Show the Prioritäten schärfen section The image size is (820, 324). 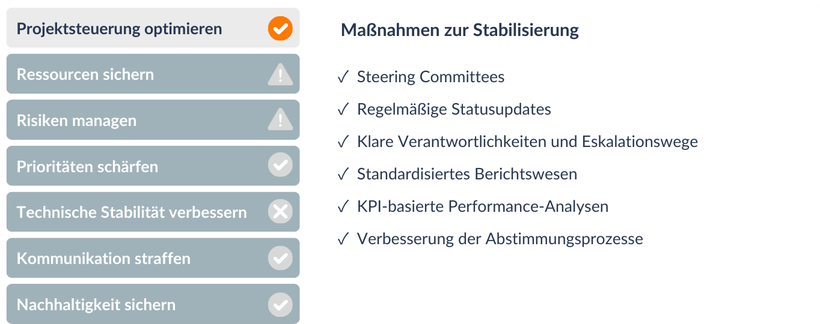pyautogui.click(x=153, y=166)
